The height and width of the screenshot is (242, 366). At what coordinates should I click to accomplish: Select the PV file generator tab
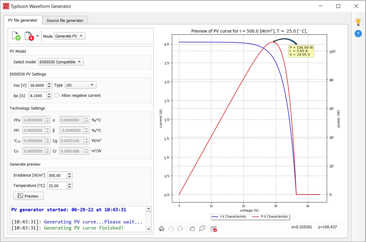click(x=23, y=20)
